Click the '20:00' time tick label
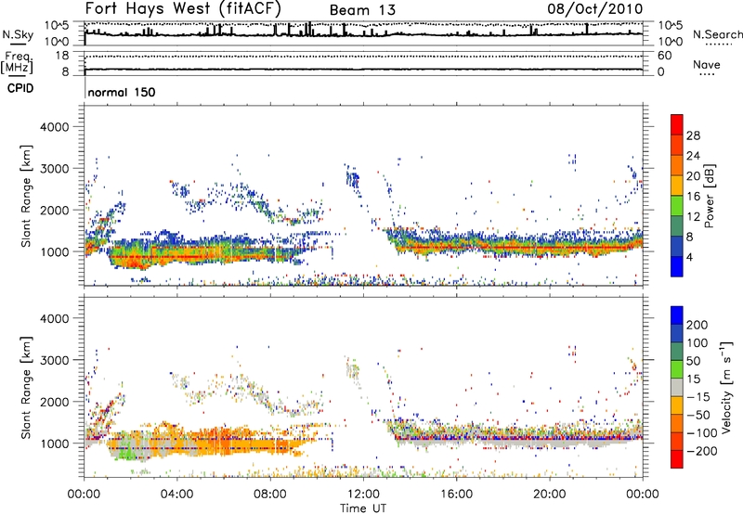The image size is (743, 514). click(549, 495)
